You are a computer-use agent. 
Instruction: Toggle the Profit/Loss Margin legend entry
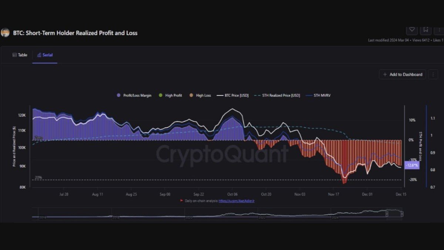[133, 95]
